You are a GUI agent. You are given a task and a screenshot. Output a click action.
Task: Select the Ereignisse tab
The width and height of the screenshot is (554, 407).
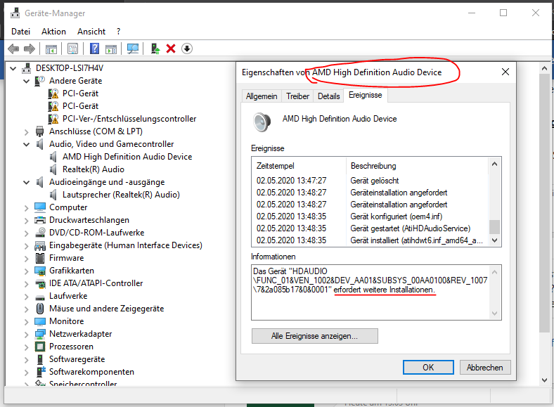tap(366, 95)
